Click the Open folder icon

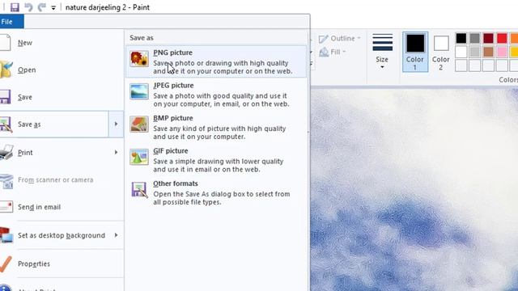6,70
